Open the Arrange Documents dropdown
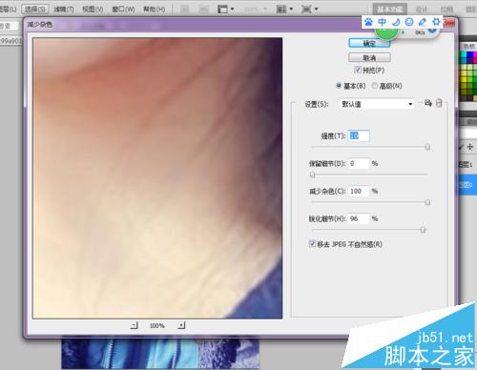Viewport: 477px width, 370px height. [x=284, y=10]
